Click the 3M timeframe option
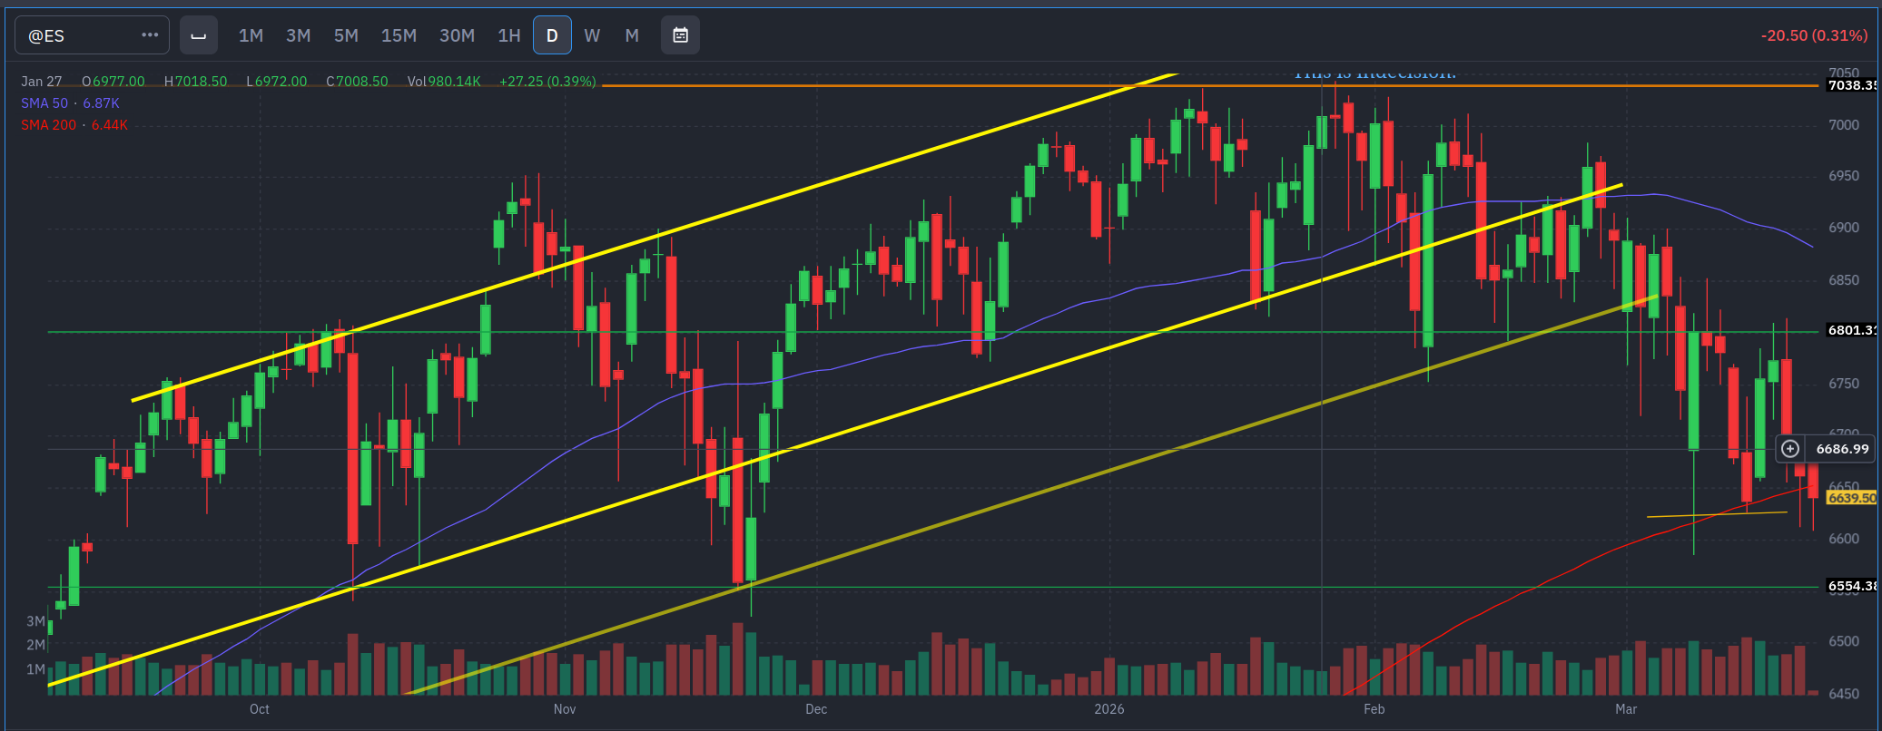This screenshot has width=1882, height=731. (298, 35)
